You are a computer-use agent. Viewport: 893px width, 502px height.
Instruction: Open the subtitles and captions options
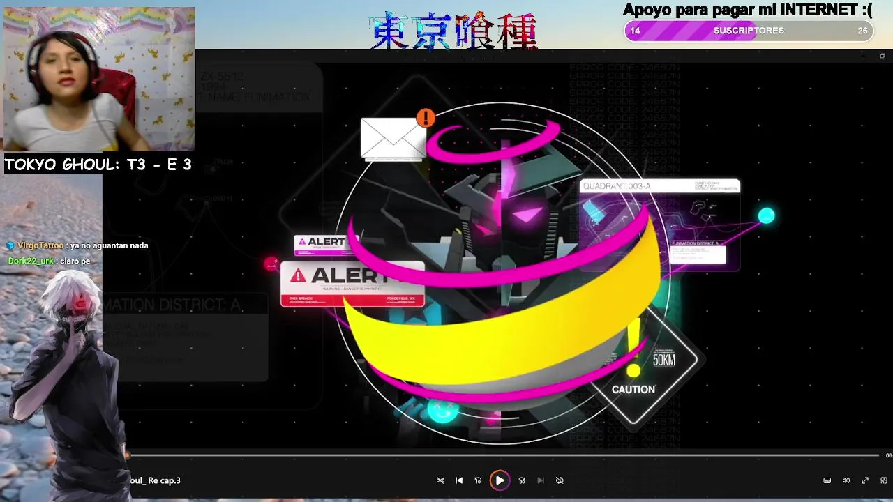pos(827,480)
